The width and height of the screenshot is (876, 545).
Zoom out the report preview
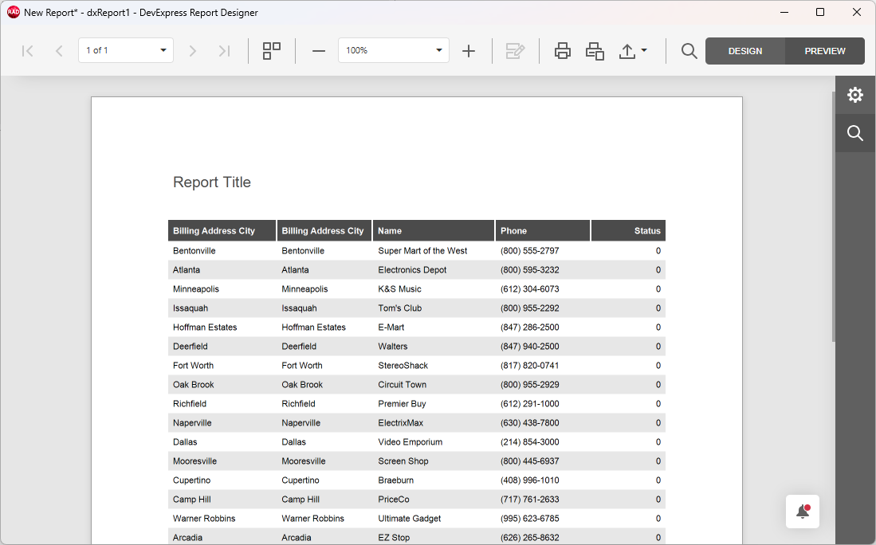(318, 50)
